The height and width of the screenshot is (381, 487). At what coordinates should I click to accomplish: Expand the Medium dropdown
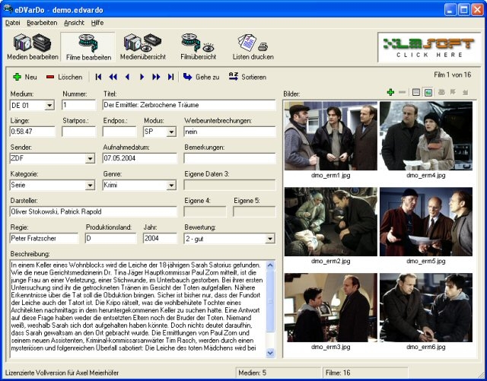pyautogui.click(x=49, y=105)
